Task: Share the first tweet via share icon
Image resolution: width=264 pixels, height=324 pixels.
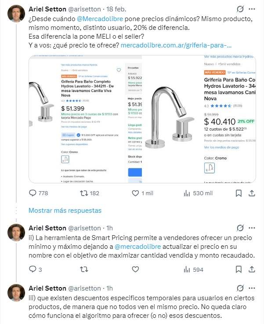Action: (x=253, y=193)
